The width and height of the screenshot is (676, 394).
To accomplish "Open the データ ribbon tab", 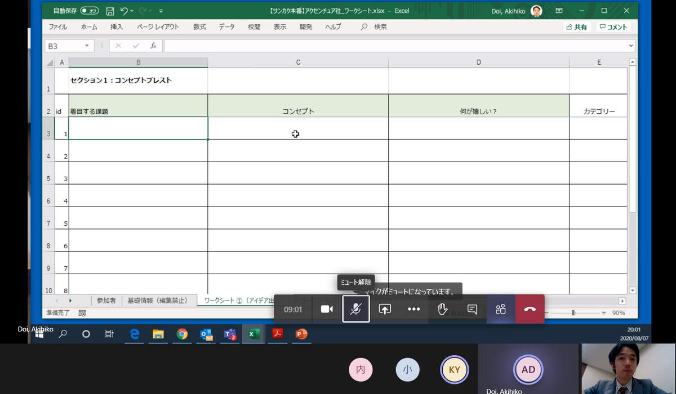I will click(x=227, y=26).
